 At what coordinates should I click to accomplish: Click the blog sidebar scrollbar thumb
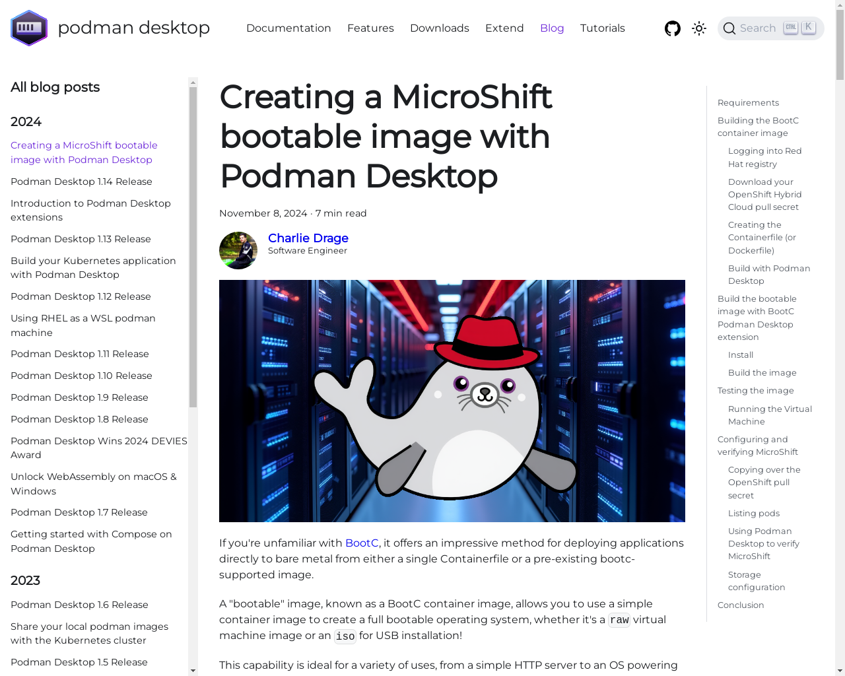pyautogui.click(x=193, y=248)
